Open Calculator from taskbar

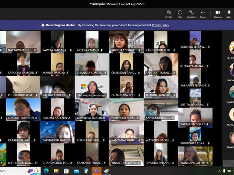pyautogui.click(x=86, y=171)
